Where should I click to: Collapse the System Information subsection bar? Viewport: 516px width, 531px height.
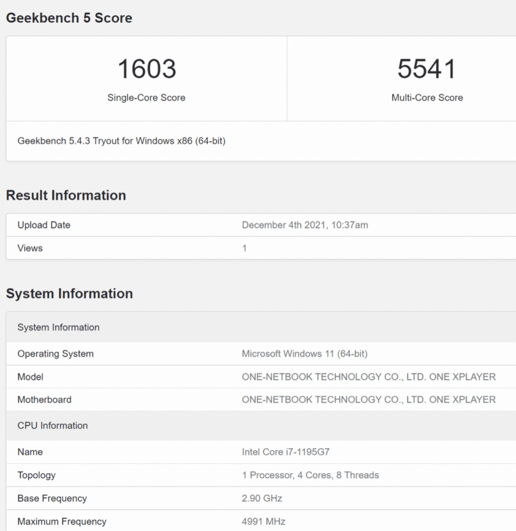click(x=58, y=327)
